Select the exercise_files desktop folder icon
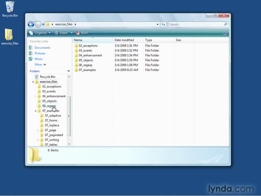Viewport: 261px width, 196px height. point(10,37)
